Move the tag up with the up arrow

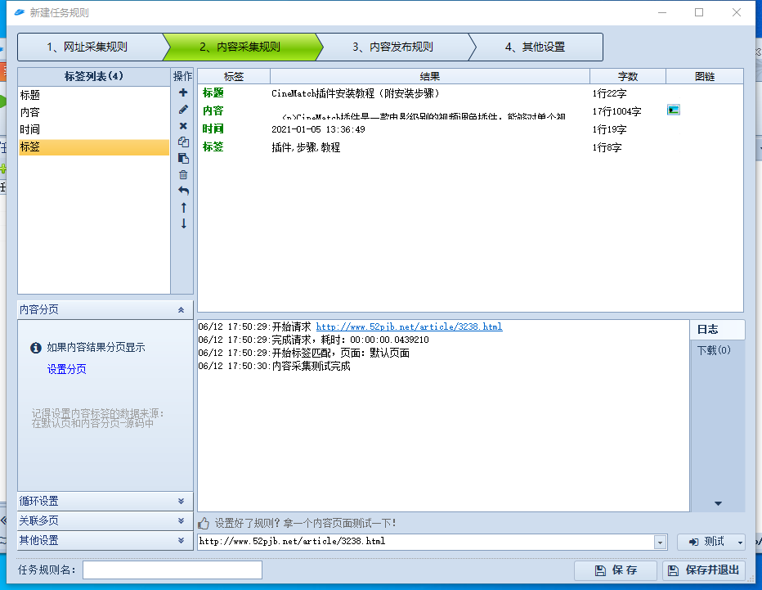(183, 207)
